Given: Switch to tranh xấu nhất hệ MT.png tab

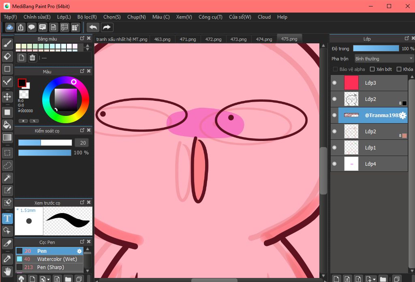Looking at the screenshot, I should [x=122, y=39].
